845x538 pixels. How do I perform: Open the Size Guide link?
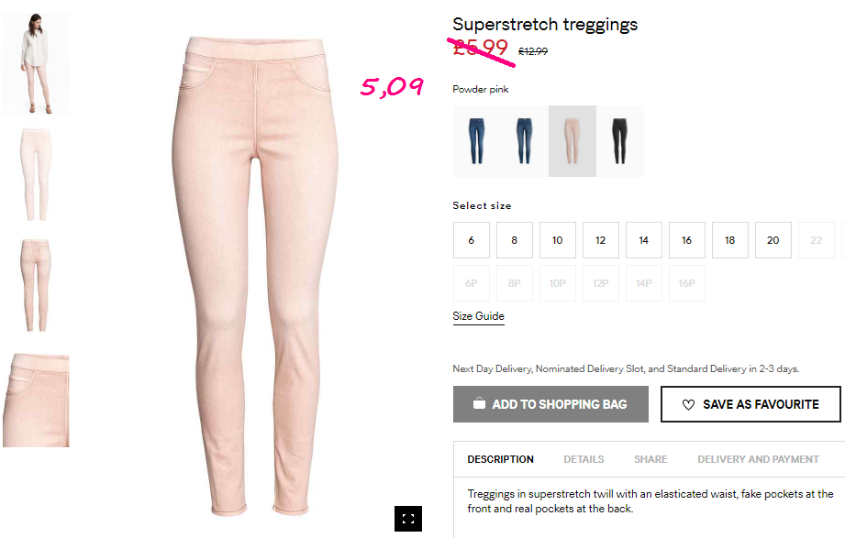pyautogui.click(x=479, y=316)
